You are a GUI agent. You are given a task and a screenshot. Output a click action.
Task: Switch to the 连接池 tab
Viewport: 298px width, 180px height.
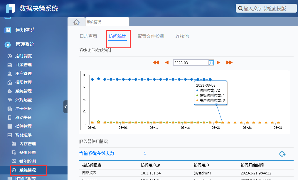click(x=182, y=36)
